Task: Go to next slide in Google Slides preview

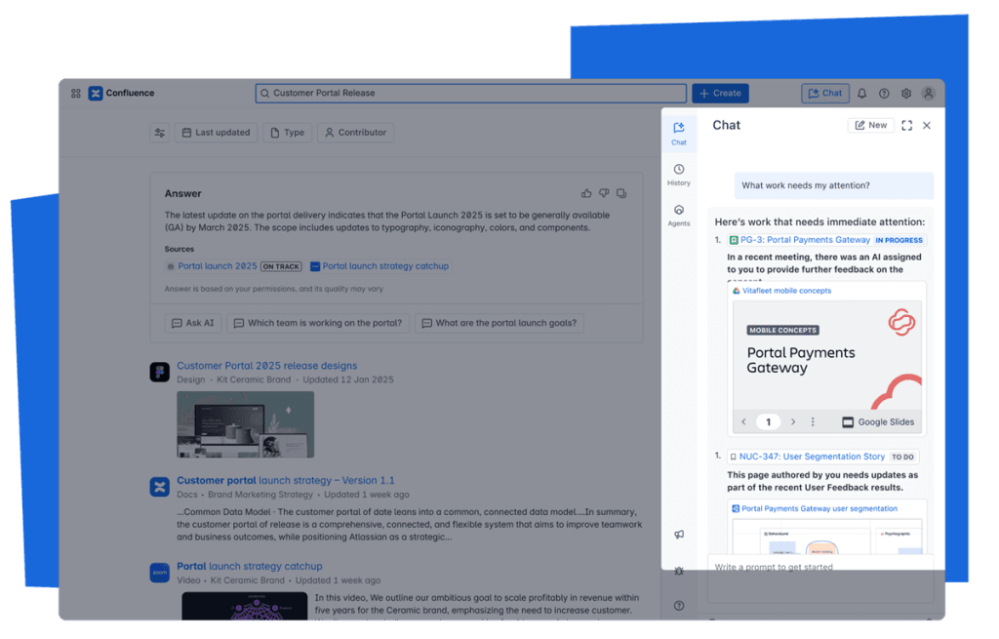Action: tap(793, 421)
